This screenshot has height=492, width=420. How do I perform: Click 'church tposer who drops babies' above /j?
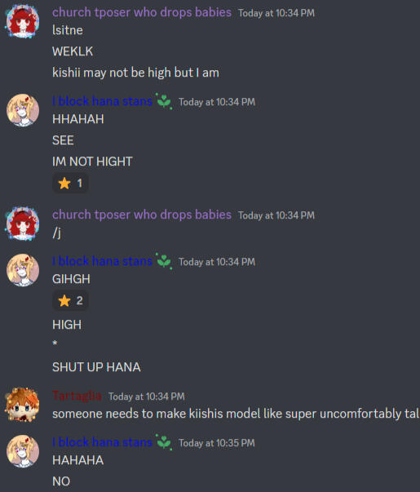[x=142, y=215]
